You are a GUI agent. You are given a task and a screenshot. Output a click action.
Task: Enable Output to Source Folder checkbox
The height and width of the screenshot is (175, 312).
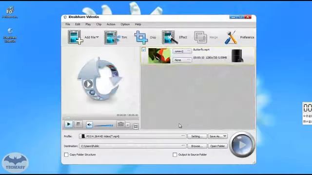pos(175,155)
